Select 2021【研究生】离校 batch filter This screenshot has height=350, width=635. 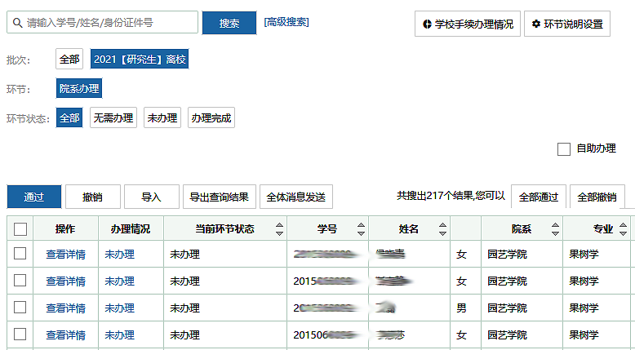pyautogui.click(x=140, y=59)
